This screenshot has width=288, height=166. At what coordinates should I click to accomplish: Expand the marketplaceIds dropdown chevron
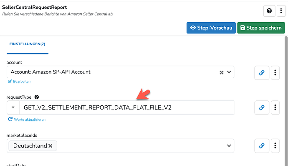(229, 146)
